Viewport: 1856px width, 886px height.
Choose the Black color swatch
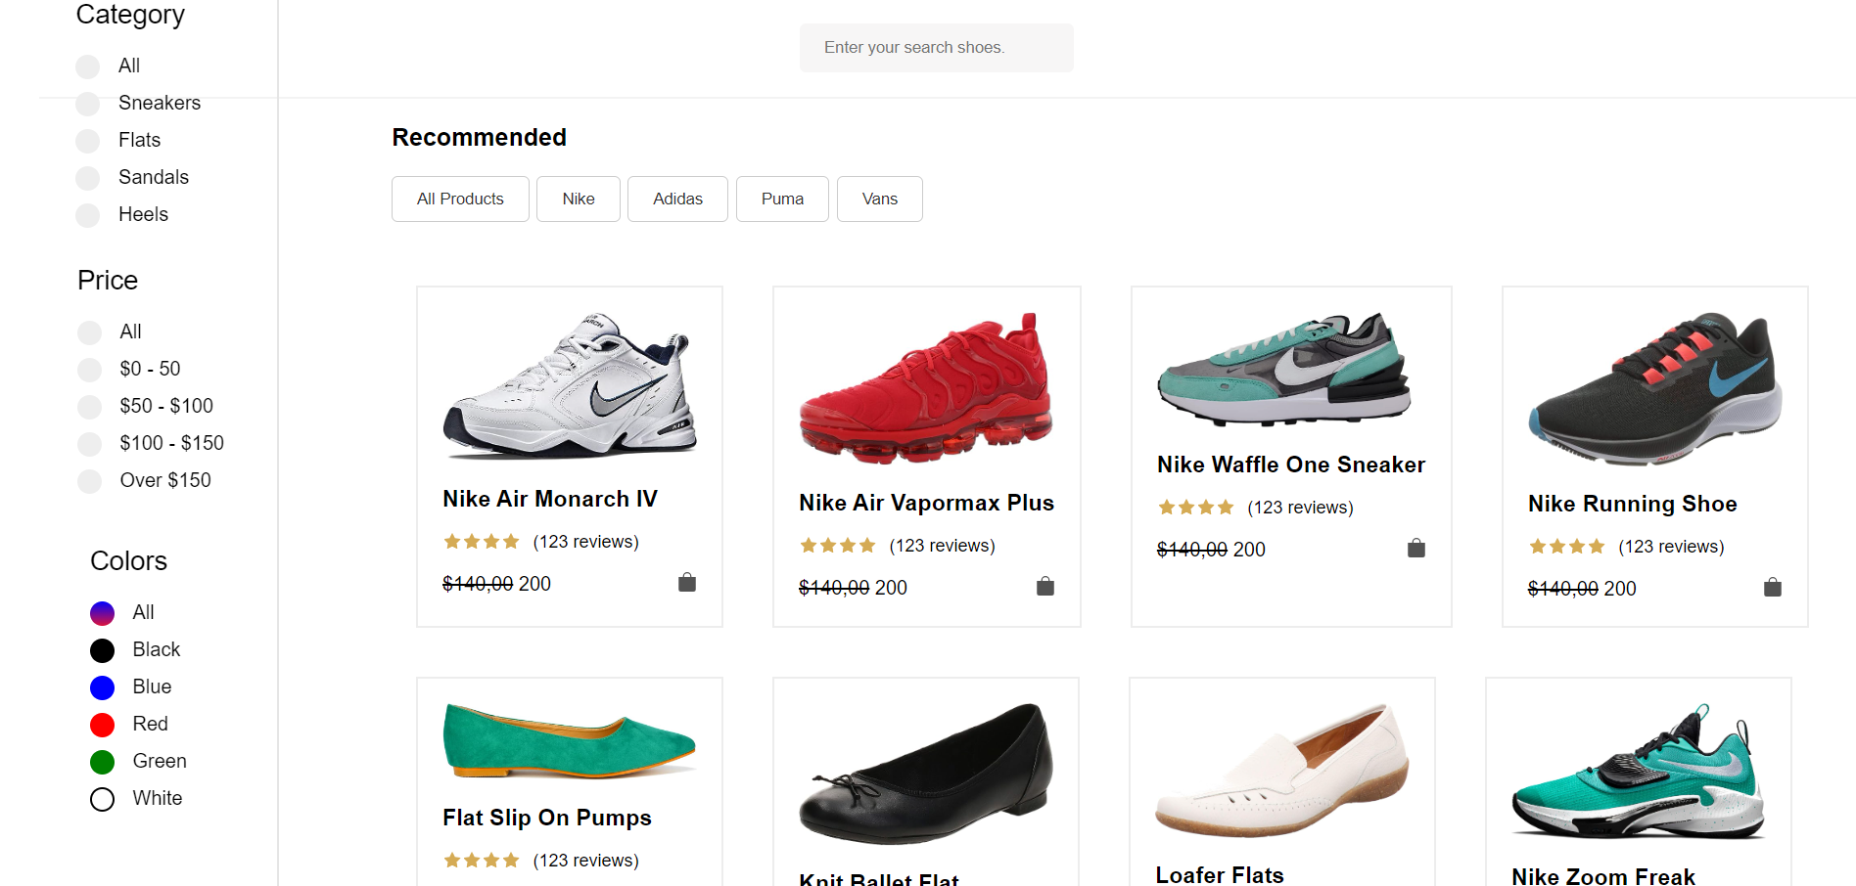pos(103,650)
